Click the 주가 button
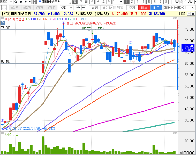This screenshot has height=155, width=196. coord(132,8)
